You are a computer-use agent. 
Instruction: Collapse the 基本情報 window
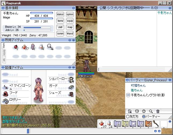pyautogui.click(x=73, y=8)
